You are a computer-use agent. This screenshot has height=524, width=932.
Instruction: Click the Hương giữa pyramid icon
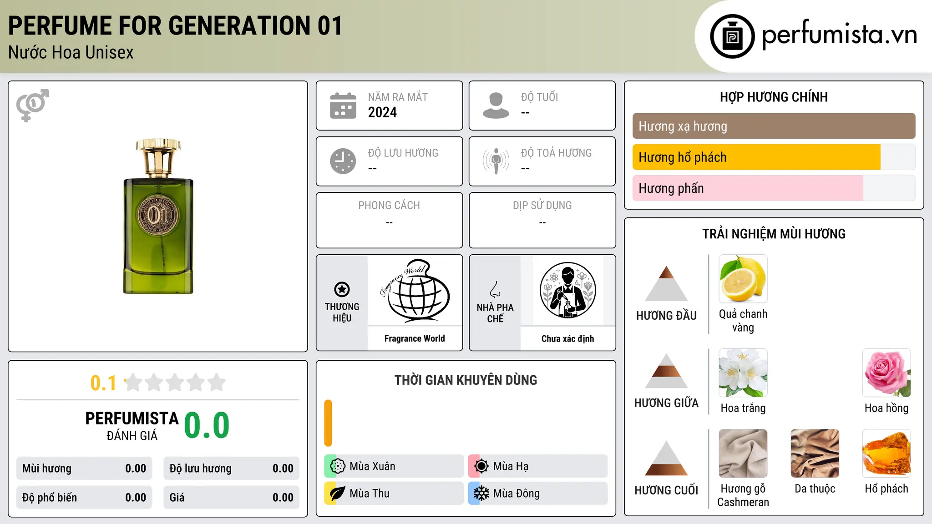[x=666, y=371]
